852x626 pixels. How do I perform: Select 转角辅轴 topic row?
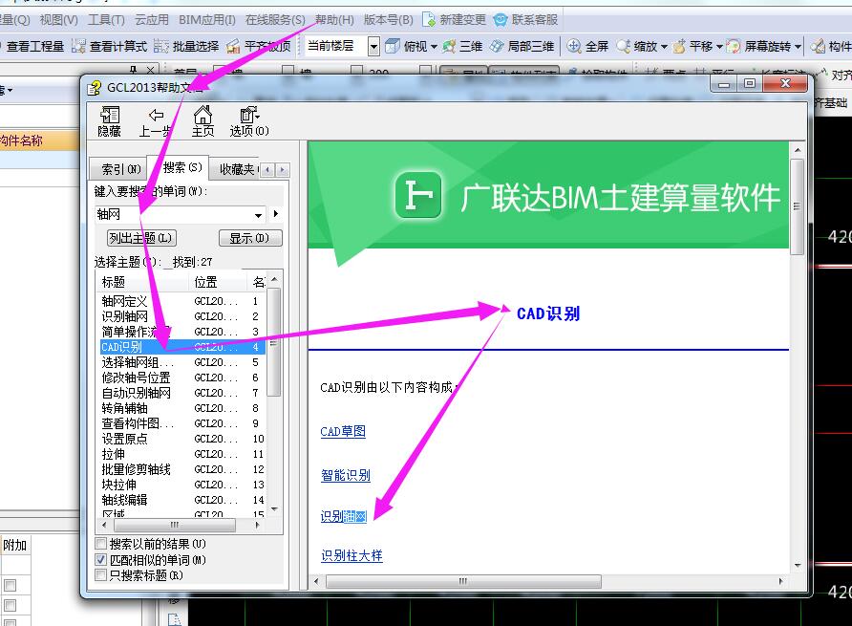click(182, 408)
